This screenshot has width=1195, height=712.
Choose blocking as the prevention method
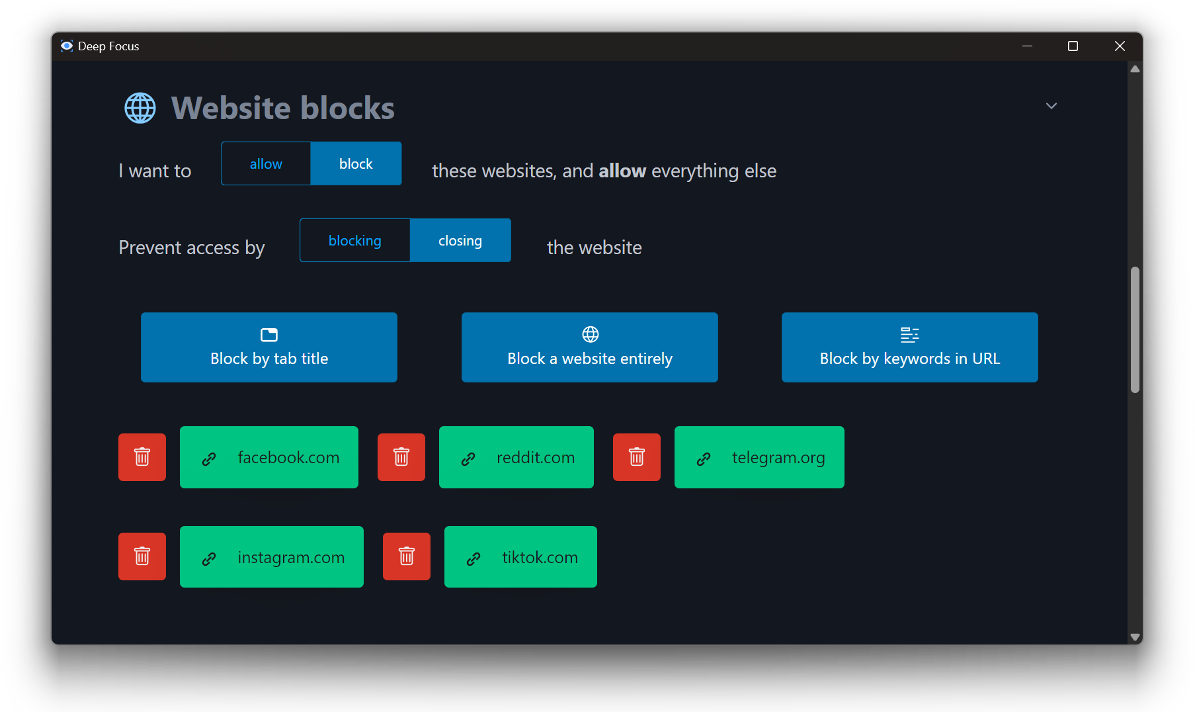(355, 240)
